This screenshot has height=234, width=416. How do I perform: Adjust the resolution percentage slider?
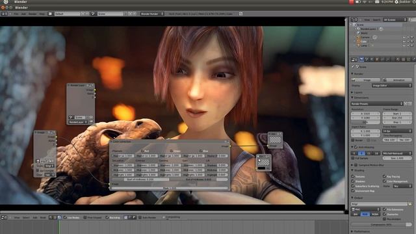click(x=365, y=122)
